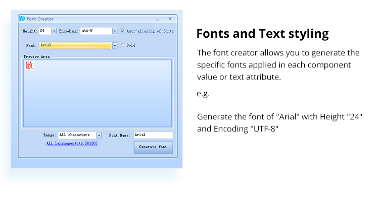Click the highlighted Arial font field
This screenshot has height=201, width=379.
[x=75, y=45]
